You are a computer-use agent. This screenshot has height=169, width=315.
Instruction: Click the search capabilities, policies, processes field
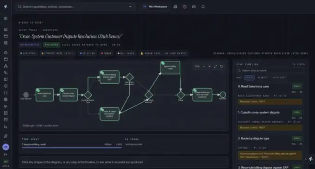[x=76, y=6]
